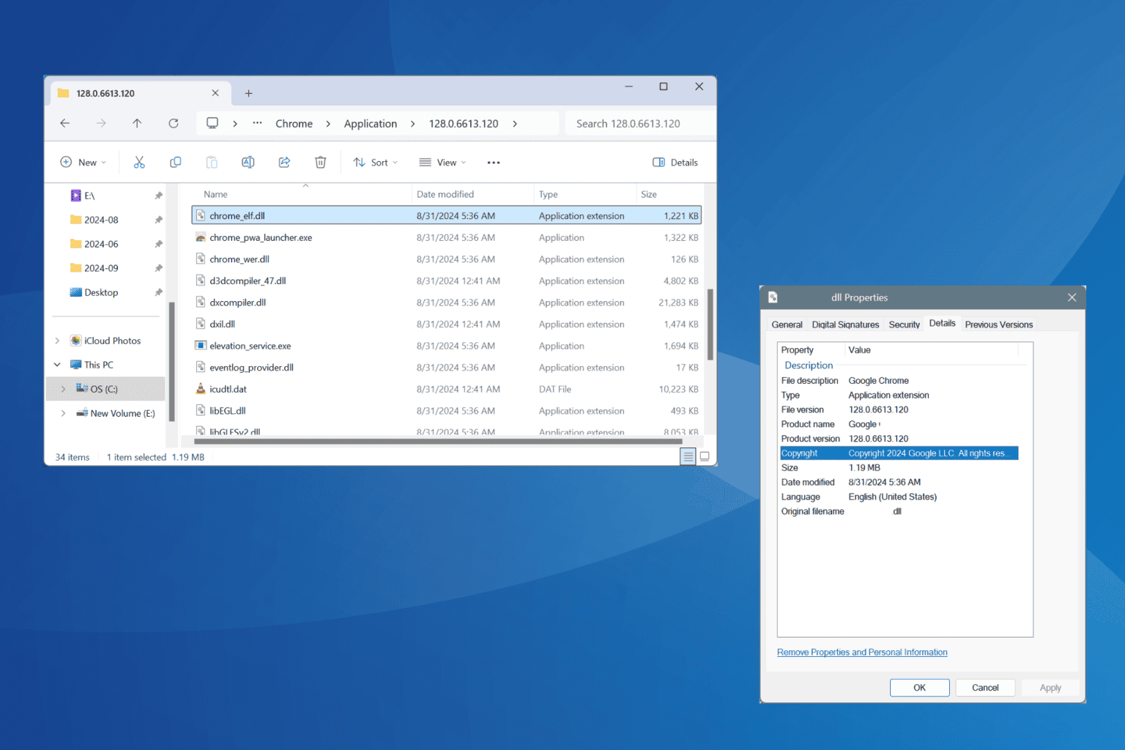The height and width of the screenshot is (750, 1125).
Task: Toggle the Details pane button
Action: click(x=675, y=163)
